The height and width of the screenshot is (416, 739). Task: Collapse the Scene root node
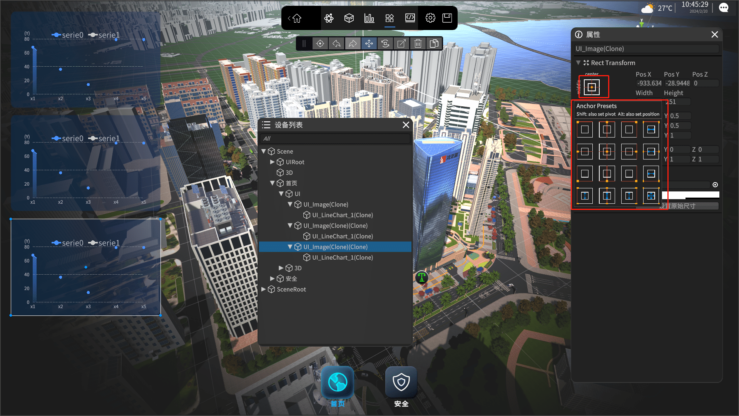tap(264, 151)
